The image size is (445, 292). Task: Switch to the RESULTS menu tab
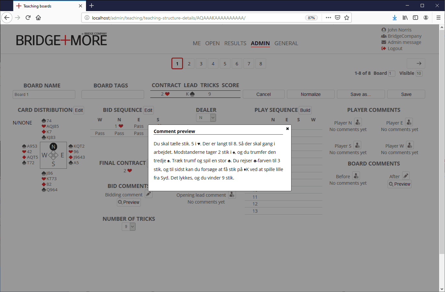[x=235, y=43]
